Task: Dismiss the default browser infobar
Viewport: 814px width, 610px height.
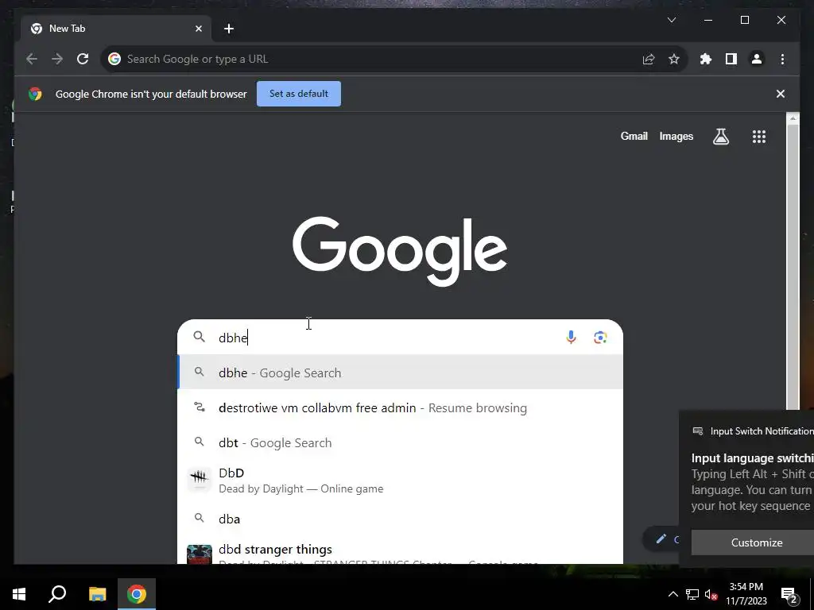Action: (781, 94)
